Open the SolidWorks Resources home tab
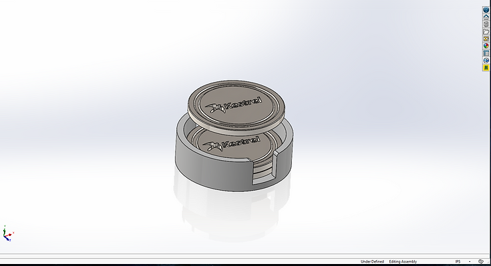Viewport: 491px width, 266px height. click(x=486, y=17)
